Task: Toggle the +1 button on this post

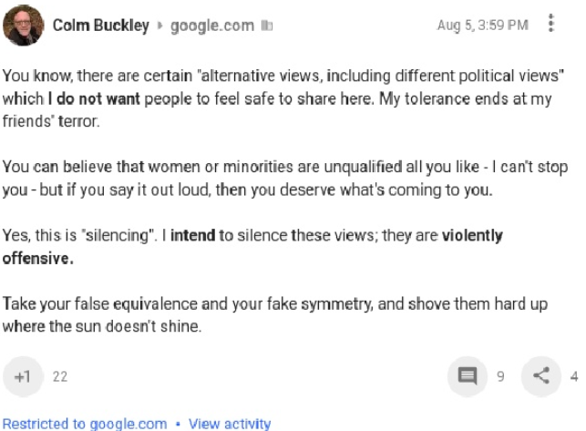Action: coord(23,376)
